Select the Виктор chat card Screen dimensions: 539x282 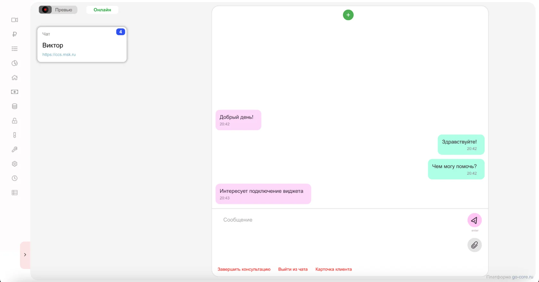[82, 44]
